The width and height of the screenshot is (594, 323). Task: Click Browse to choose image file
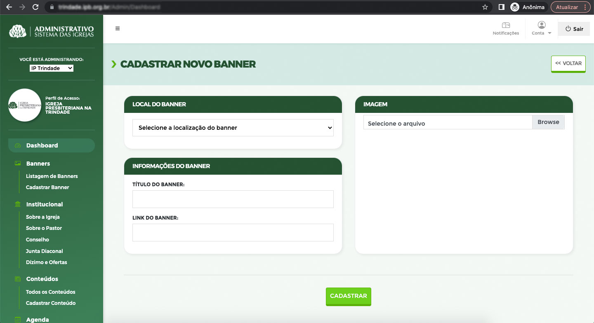click(548, 122)
